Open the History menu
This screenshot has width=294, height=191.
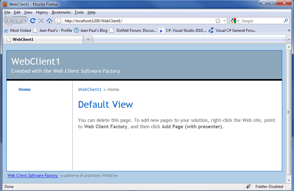coord(42,12)
